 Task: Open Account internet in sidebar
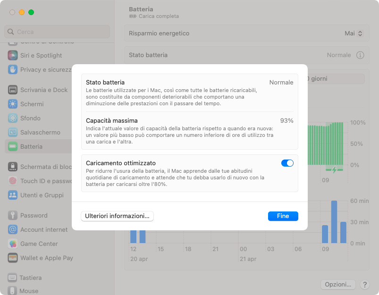click(44, 229)
